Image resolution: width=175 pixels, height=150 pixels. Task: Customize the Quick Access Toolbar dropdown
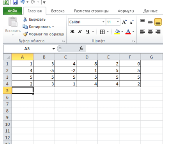pyautogui.click(x=44, y=2)
